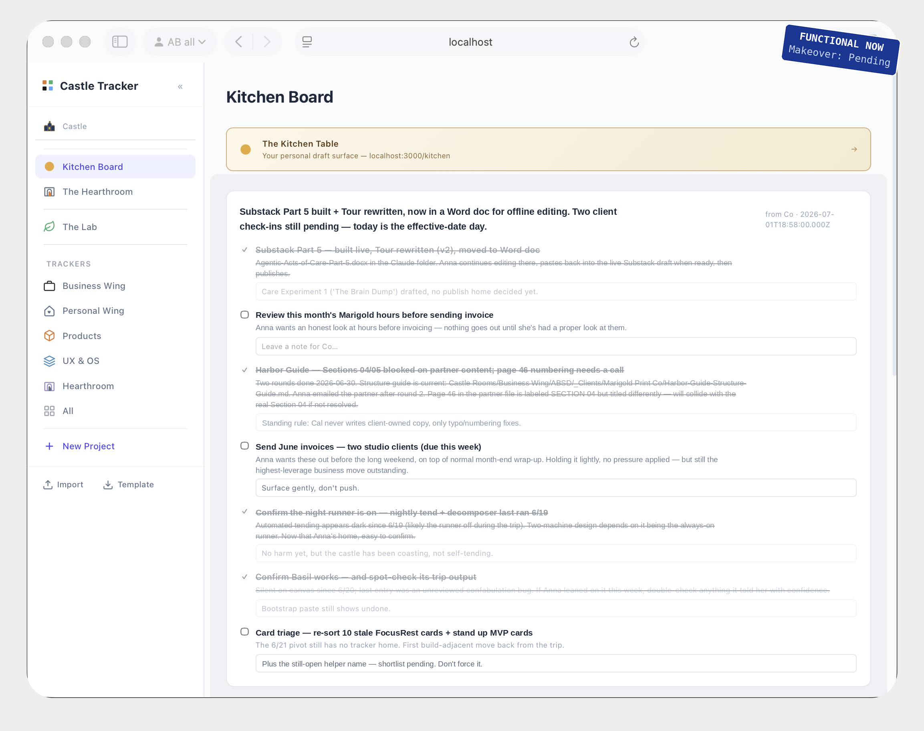Create a New Project

coord(115,446)
